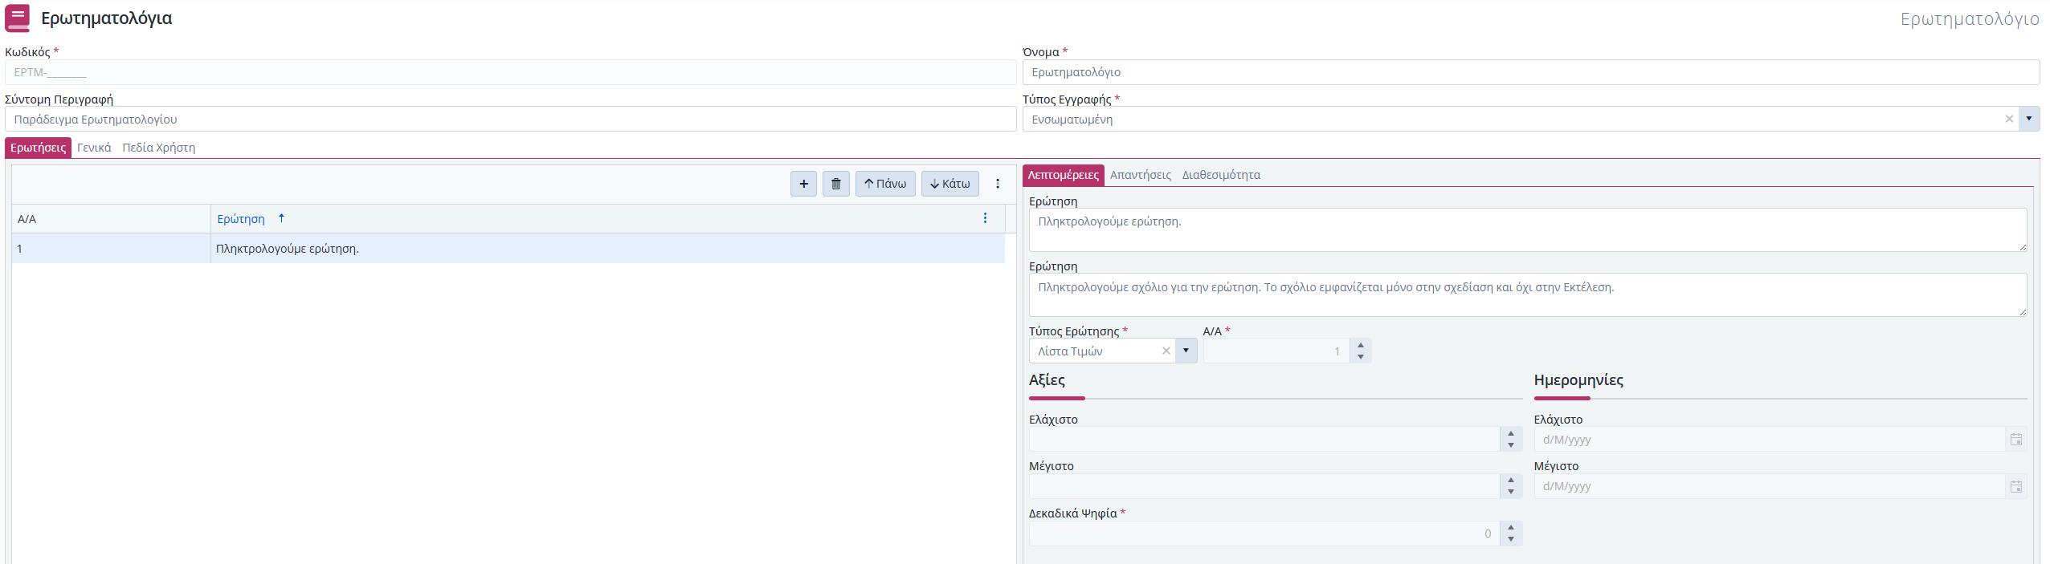Image resolution: width=2050 pixels, height=564 pixels.
Task: Open the Απαντήσεις tab
Action: click(1140, 175)
